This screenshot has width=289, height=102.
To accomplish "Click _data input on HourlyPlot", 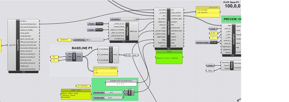I will coord(229,26).
